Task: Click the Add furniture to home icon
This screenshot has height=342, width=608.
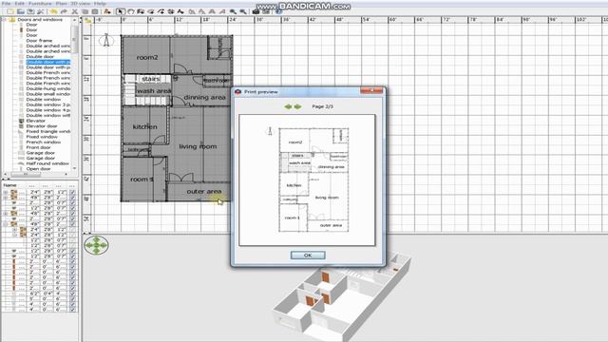Action: [x=107, y=11]
